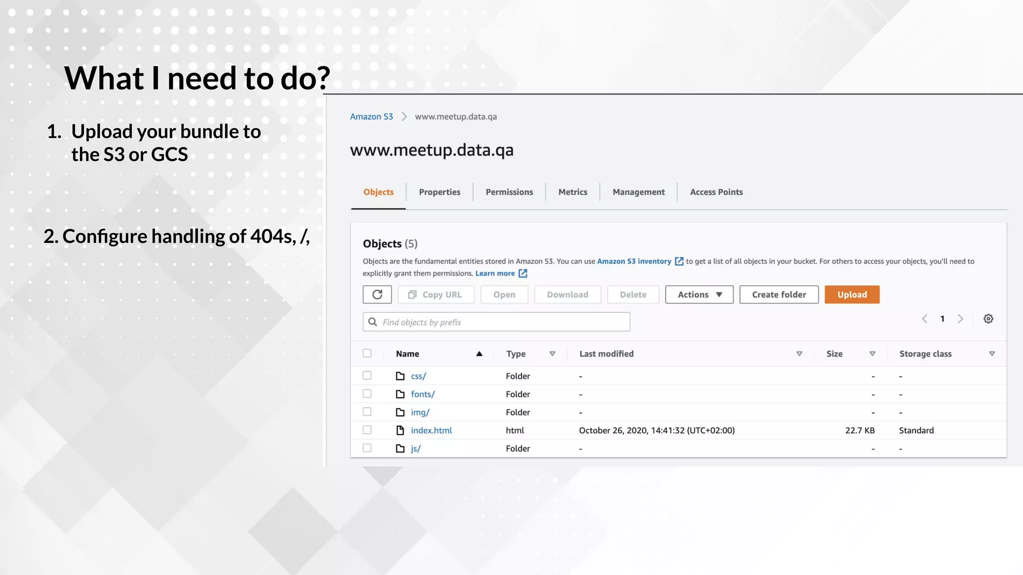Follow the Amazon S3 breadcrumb link
Image resolution: width=1023 pixels, height=575 pixels.
pyautogui.click(x=371, y=116)
